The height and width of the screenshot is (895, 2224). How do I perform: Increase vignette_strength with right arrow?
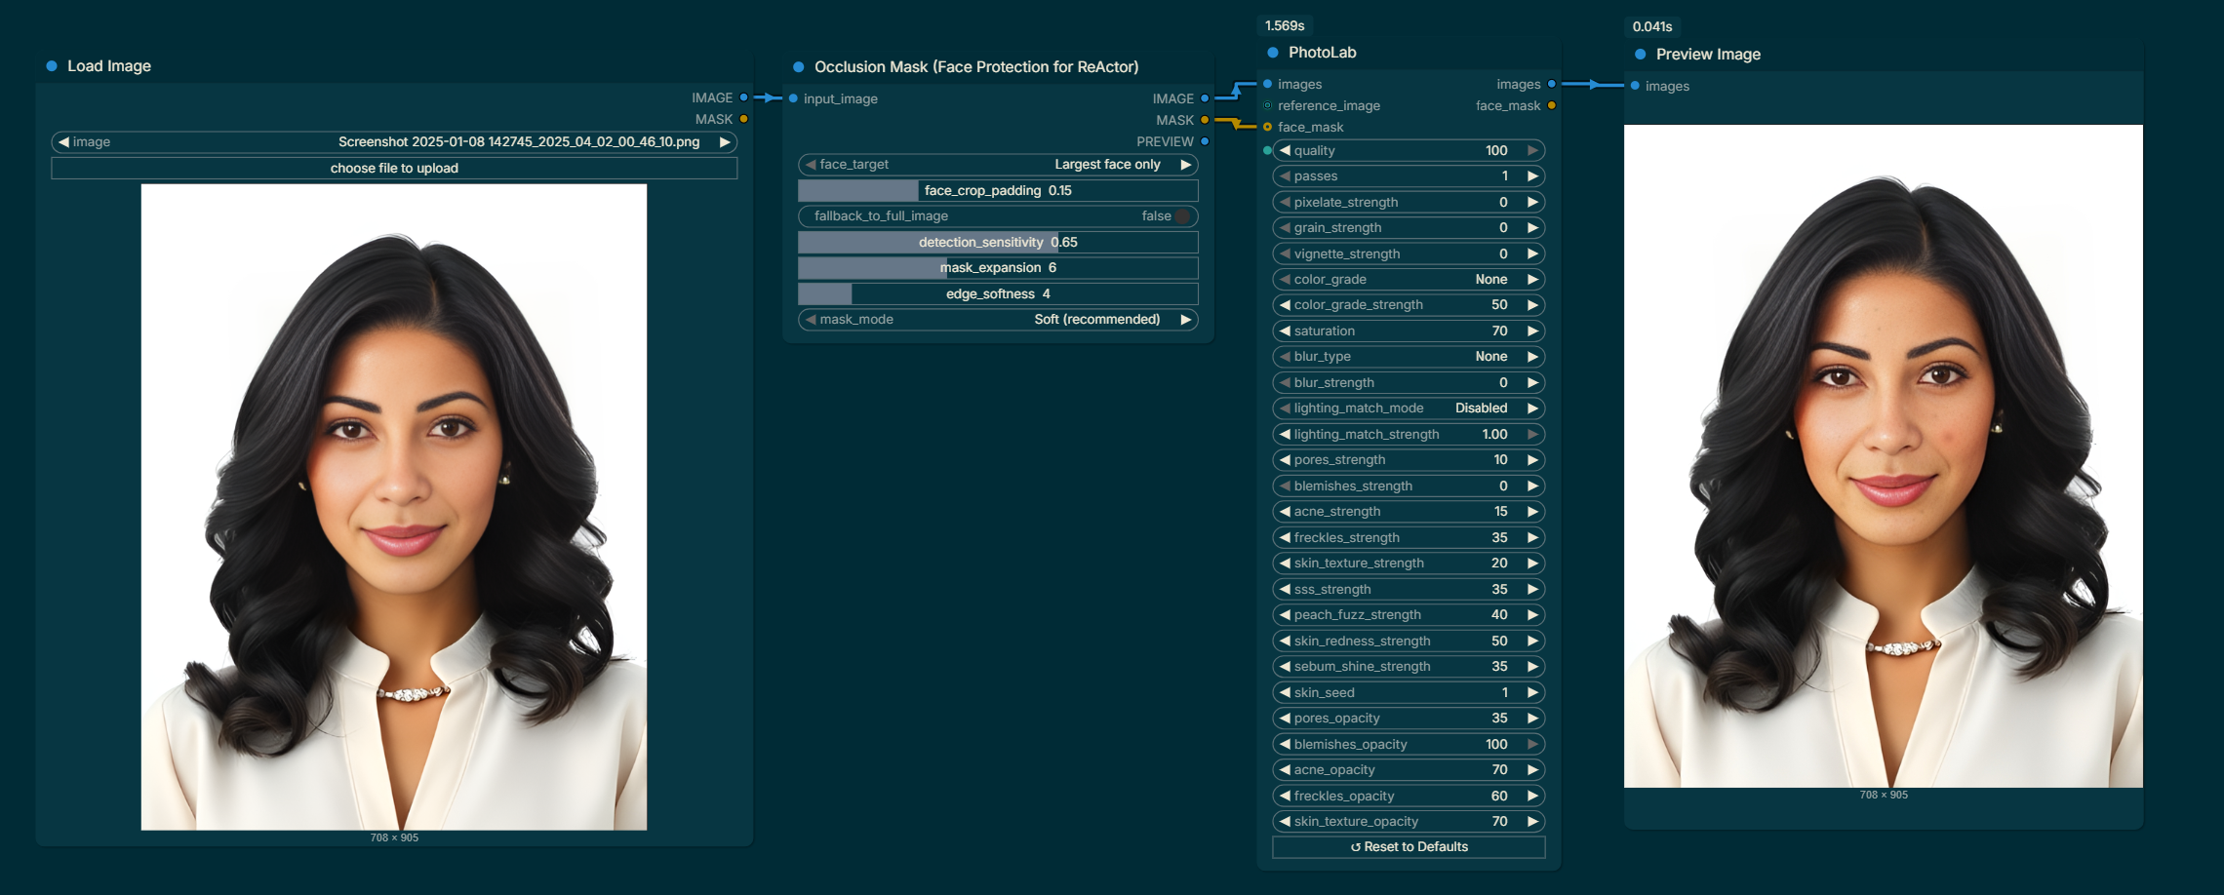pos(1532,254)
